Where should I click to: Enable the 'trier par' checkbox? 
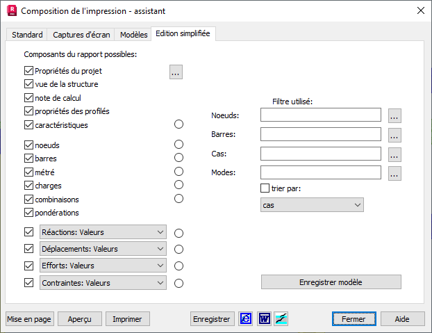[265, 188]
